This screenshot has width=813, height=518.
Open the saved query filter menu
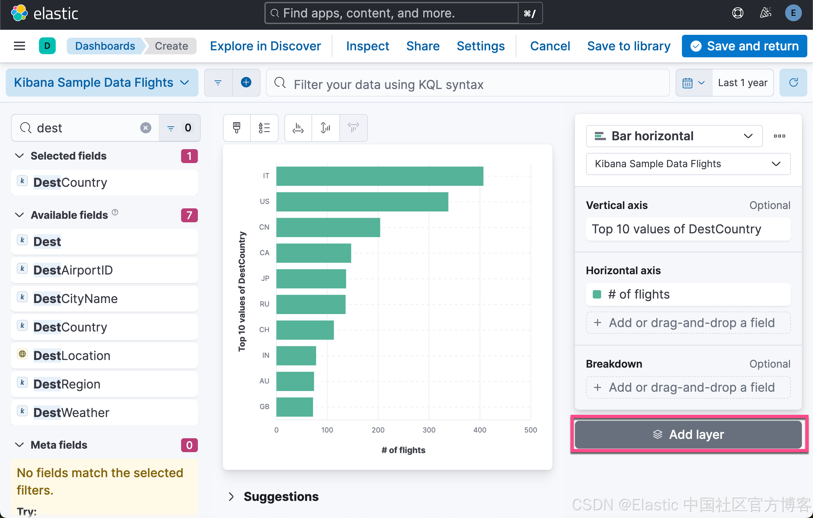click(x=218, y=82)
